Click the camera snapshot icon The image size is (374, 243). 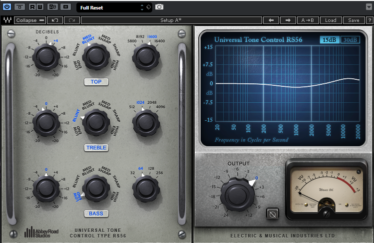pyautogui.click(x=159, y=7)
